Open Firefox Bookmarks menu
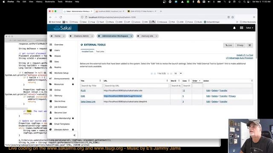273x153 pixels. (x=50, y=2)
